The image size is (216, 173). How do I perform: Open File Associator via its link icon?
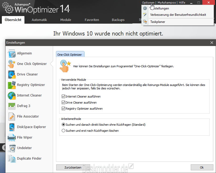point(12,116)
